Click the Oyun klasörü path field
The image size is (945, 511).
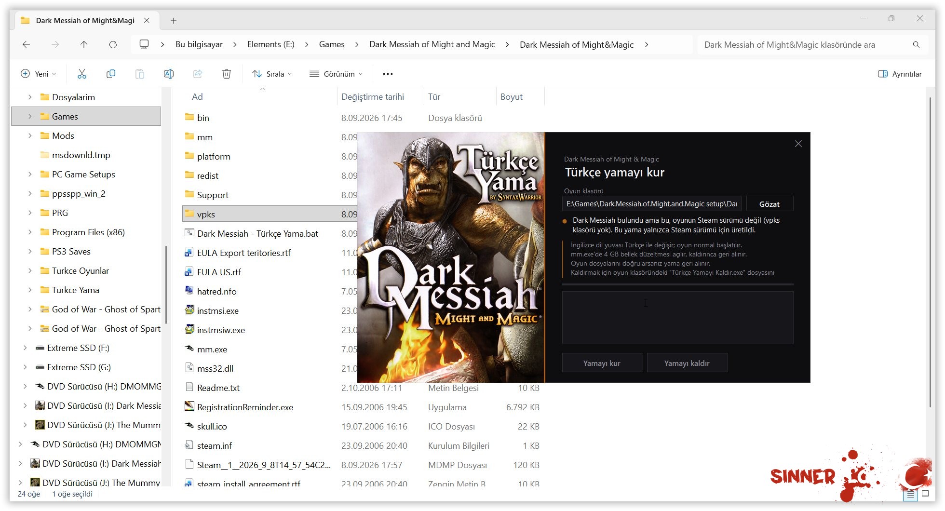click(x=651, y=204)
